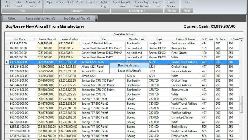The image size is (248, 140).
Task: Open Lease/Buy New Aircraft
Action: coord(141,4)
